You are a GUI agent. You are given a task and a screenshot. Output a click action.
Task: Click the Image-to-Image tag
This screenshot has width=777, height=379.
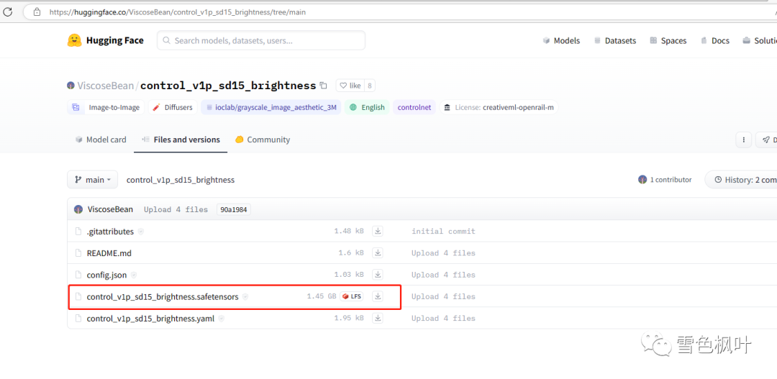106,107
